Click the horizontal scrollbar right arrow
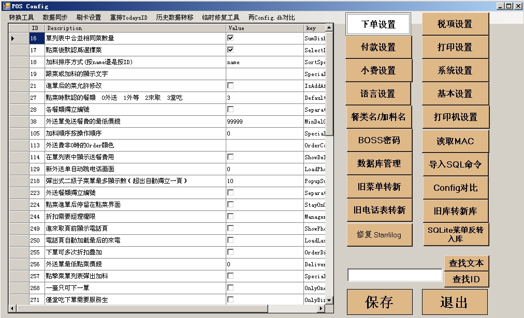 pyautogui.click(x=322, y=309)
